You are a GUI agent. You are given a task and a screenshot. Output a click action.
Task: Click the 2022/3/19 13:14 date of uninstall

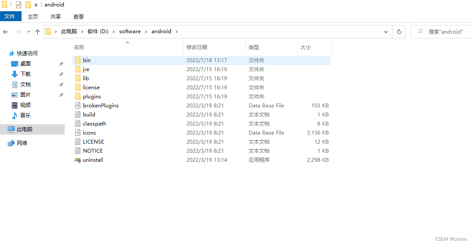pos(206,160)
